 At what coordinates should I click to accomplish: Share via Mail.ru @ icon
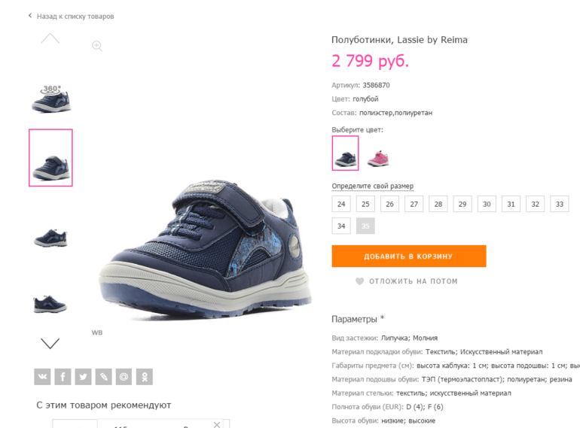tap(124, 377)
